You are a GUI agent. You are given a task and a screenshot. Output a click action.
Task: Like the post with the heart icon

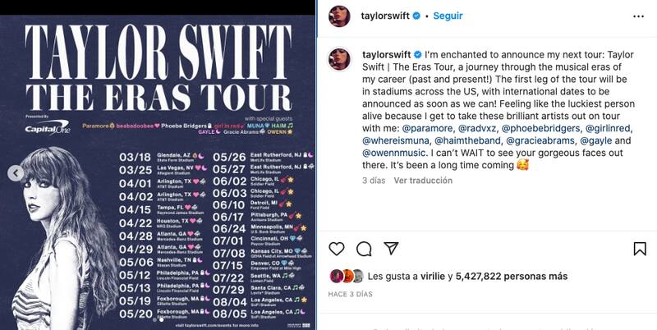pos(337,248)
